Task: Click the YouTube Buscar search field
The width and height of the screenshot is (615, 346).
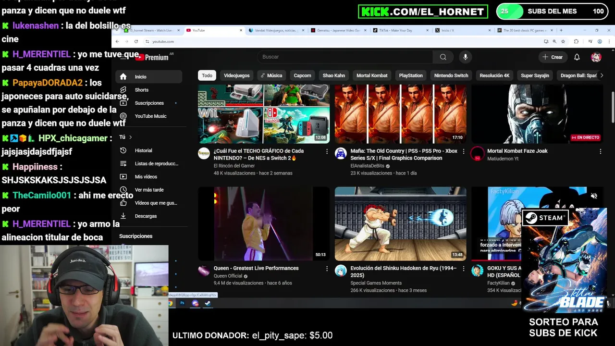Action: click(x=344, y=57)
